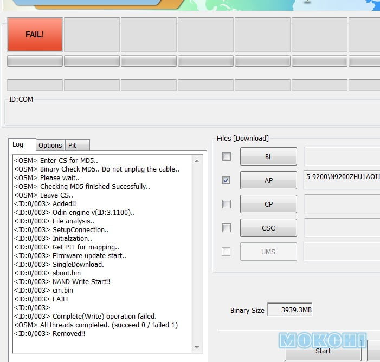
Task: Click the CP file path field
Action: [x=342, y=204]
